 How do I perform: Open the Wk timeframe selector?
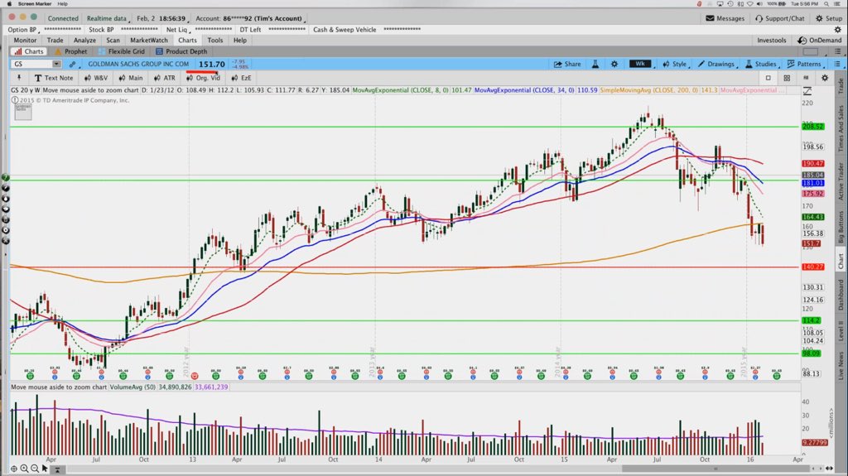pyautogui.click(x=640, y=64)
